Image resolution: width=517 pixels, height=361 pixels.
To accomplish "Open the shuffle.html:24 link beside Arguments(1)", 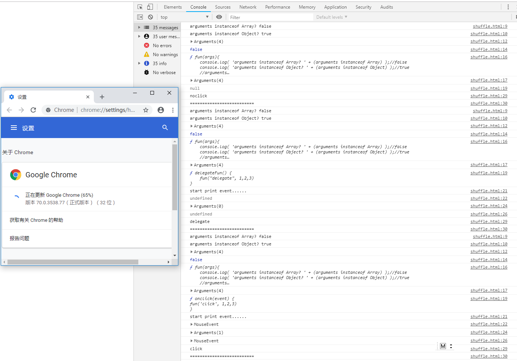I will click(489, 332).
